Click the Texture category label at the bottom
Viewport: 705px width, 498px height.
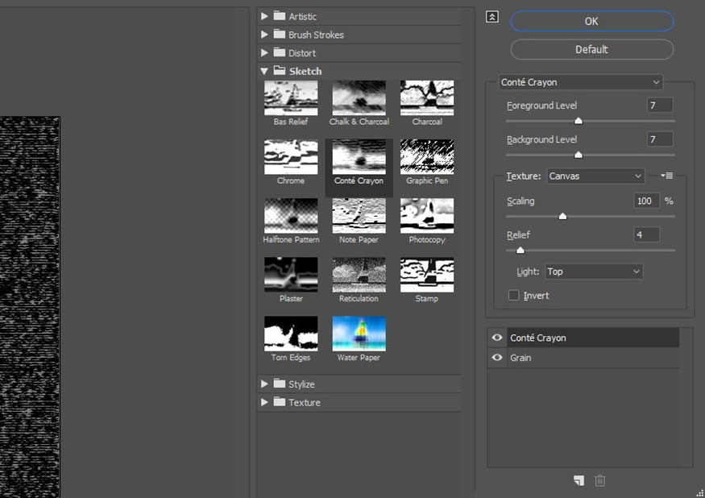(305, 402)
